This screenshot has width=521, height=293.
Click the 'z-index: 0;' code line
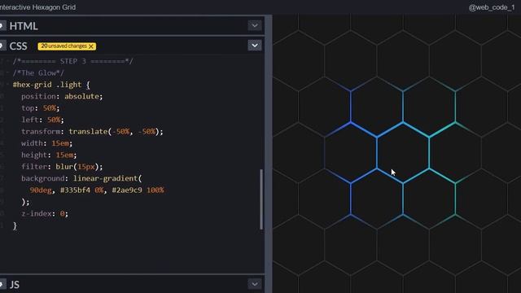coord(45,213)
